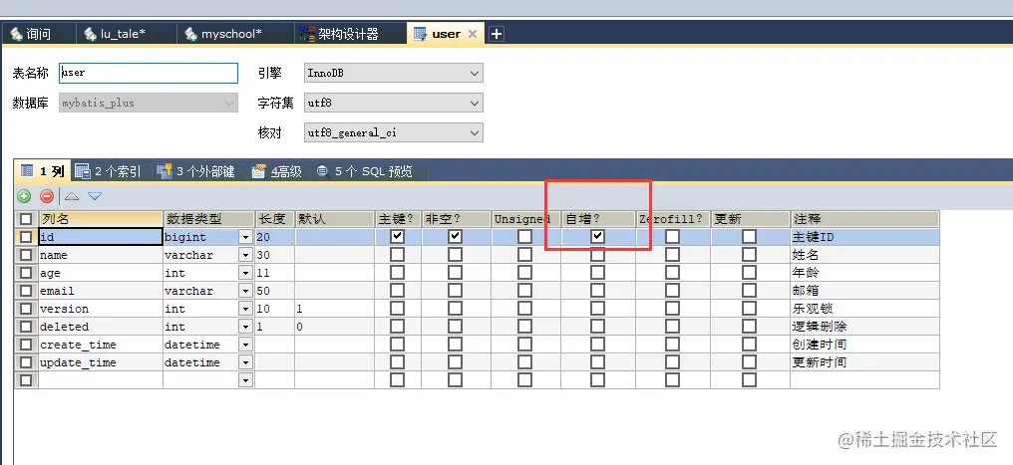This screenshot has height=465, width=1013.
Task: Open data type dropdown for id row
Action: [245, 237]
